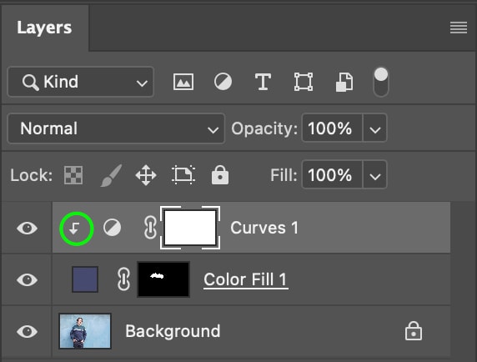The width and height of the screenshot is (477, 362).
Task: Toggle layer filtering switch on or off
Action: (x=381, y=82)
